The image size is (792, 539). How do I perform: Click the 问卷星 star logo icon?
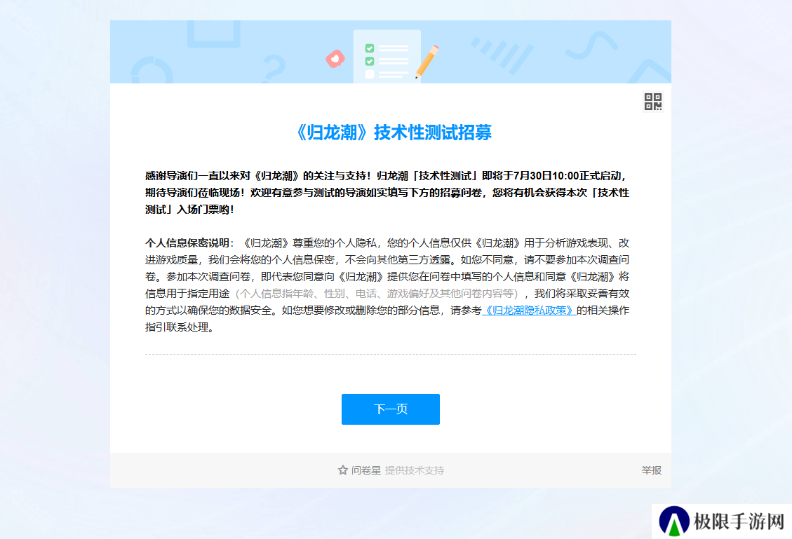coord(343,470)
